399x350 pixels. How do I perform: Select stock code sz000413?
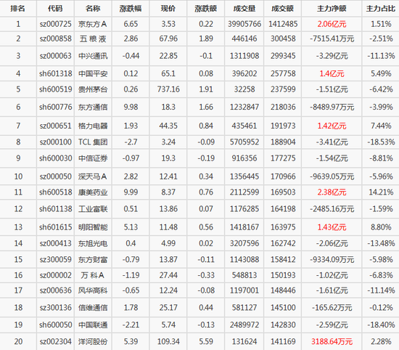pos(55,243)
